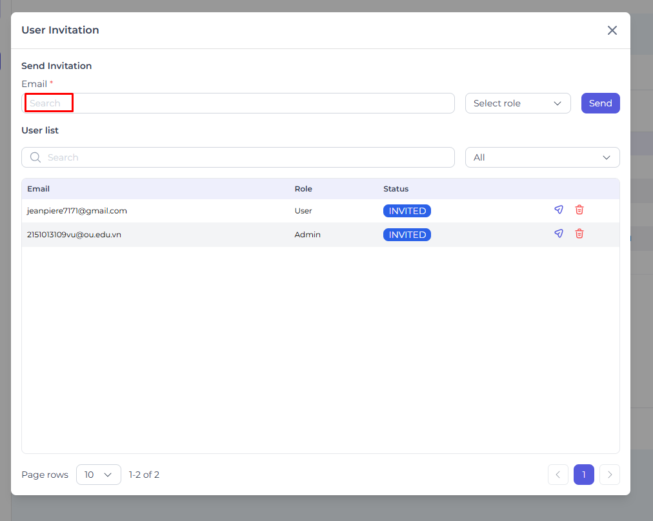
Task: Click the Send Invitation section heading
Action: tap(57, 66)
